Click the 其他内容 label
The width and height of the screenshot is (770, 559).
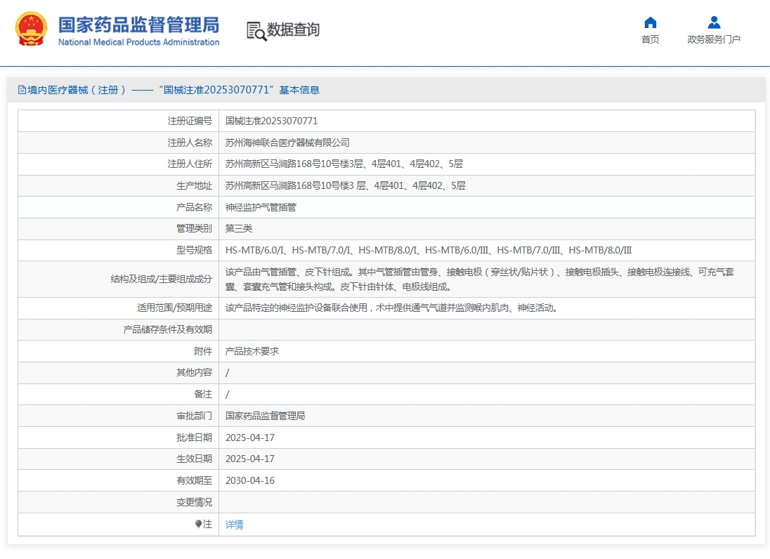194,372
